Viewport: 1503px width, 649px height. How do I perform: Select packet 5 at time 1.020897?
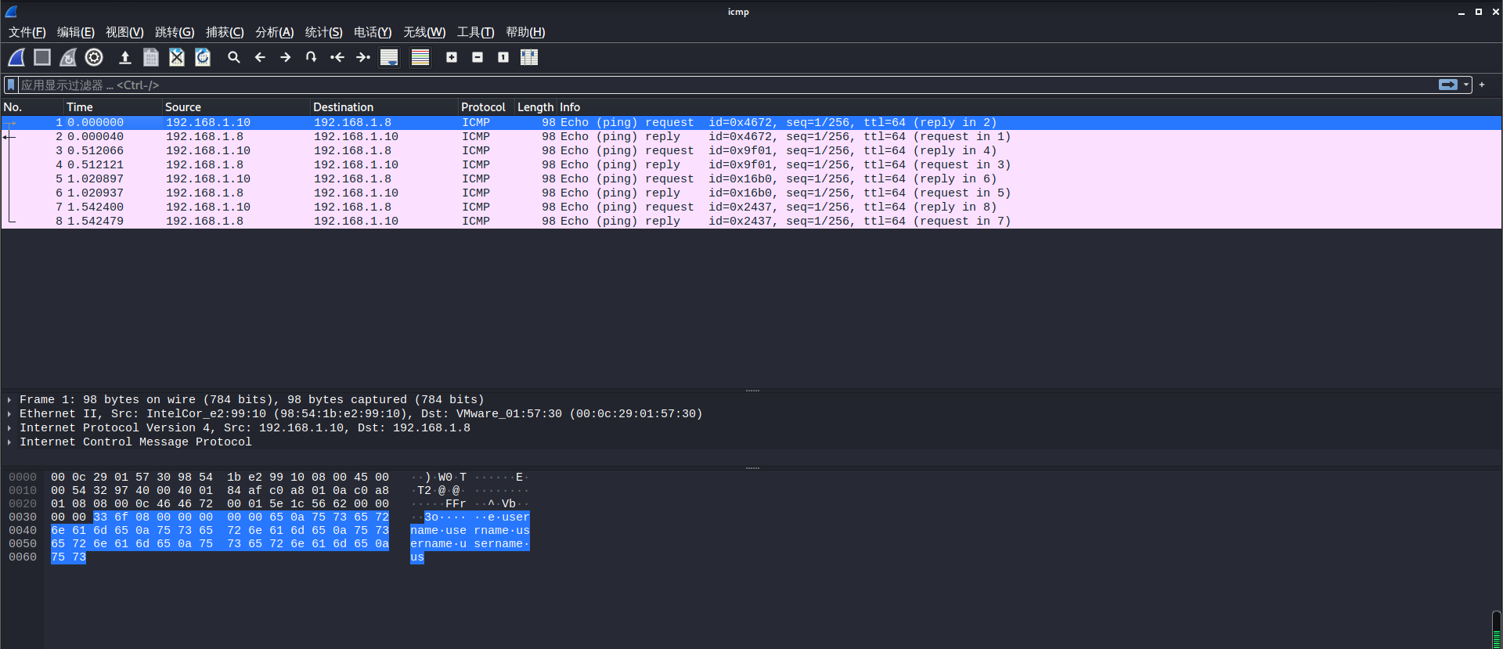coord(751,179)
